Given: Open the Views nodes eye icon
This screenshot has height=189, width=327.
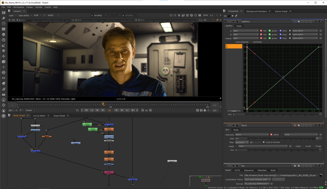Looking at the screenshot, I should 4,78.
